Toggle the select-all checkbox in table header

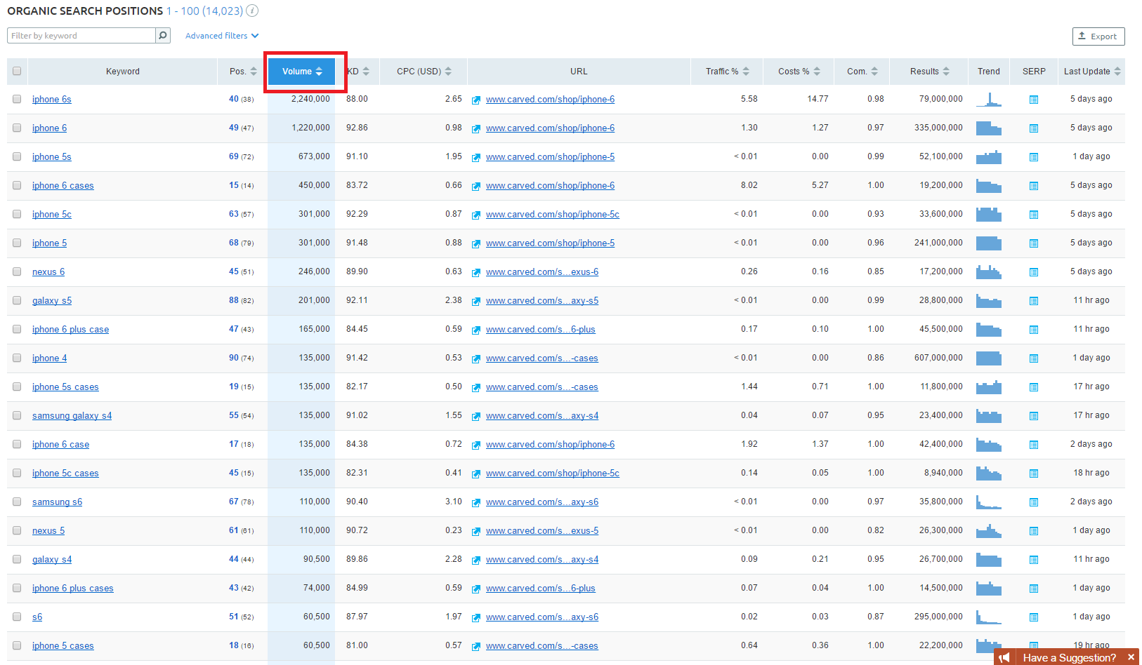(x=17, y=71)
